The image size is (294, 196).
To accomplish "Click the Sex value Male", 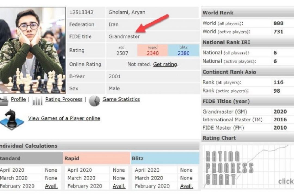I will point(114,88).
